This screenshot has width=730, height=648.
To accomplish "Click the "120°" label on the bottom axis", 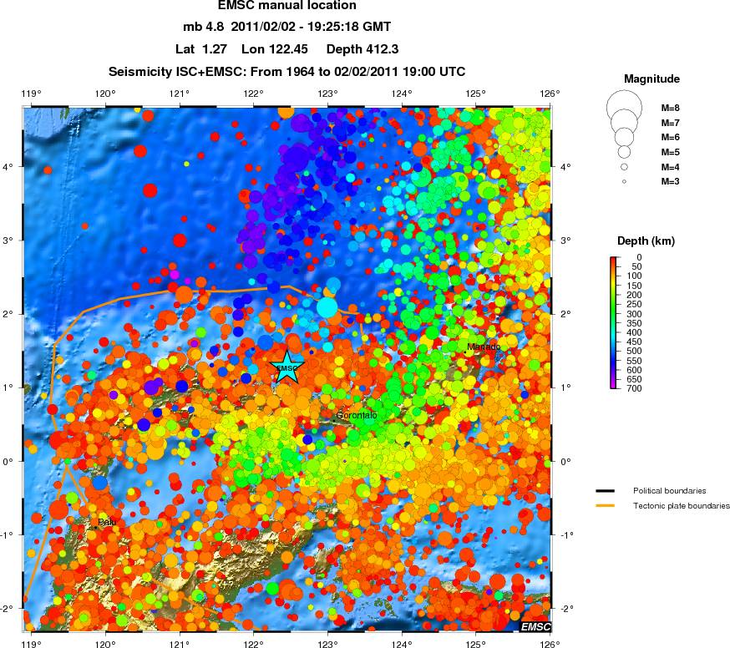I will click(104, 644).
